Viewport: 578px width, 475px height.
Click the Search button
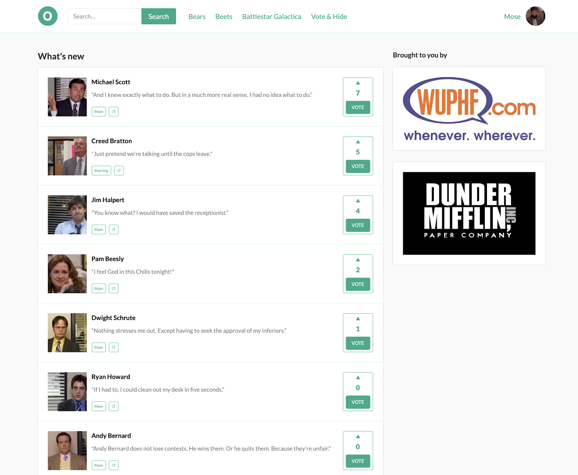[159, 16]
